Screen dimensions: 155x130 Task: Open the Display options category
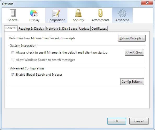(34, 15)
